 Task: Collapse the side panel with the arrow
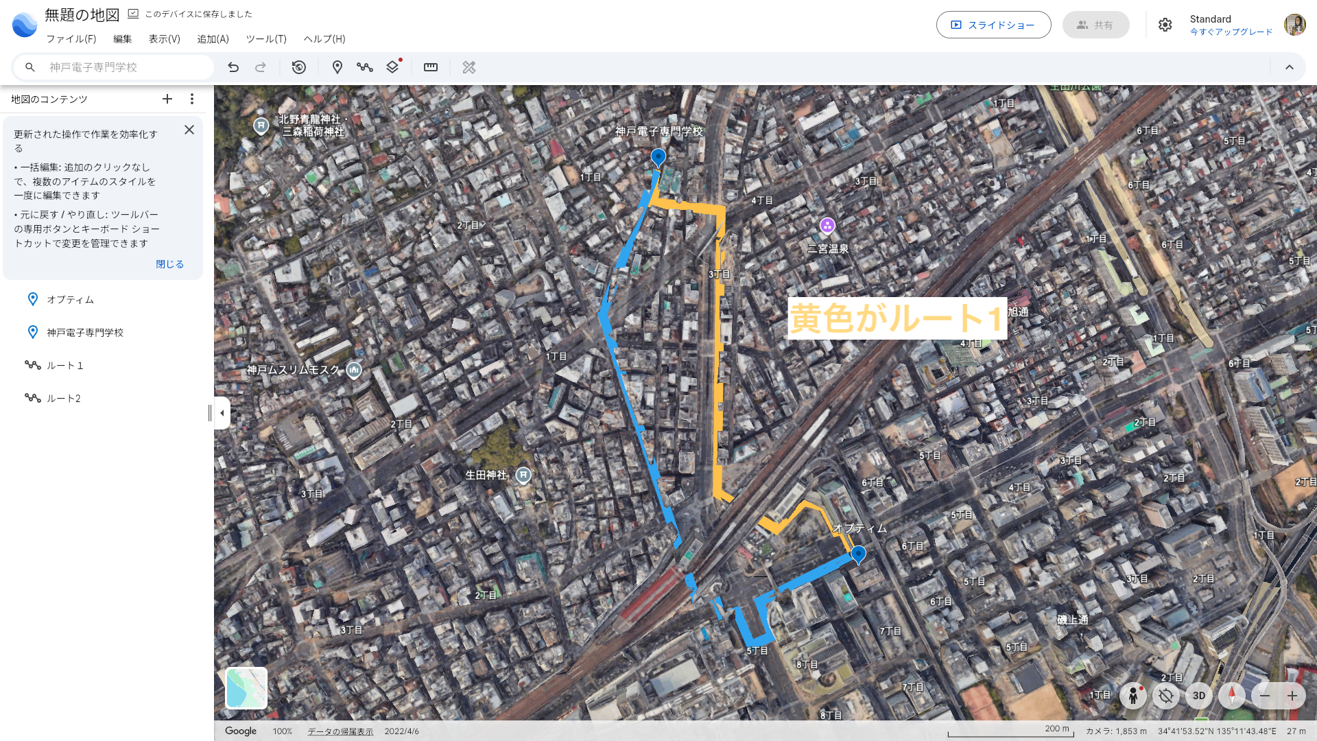pyautogui.click(x=222, y=413)
